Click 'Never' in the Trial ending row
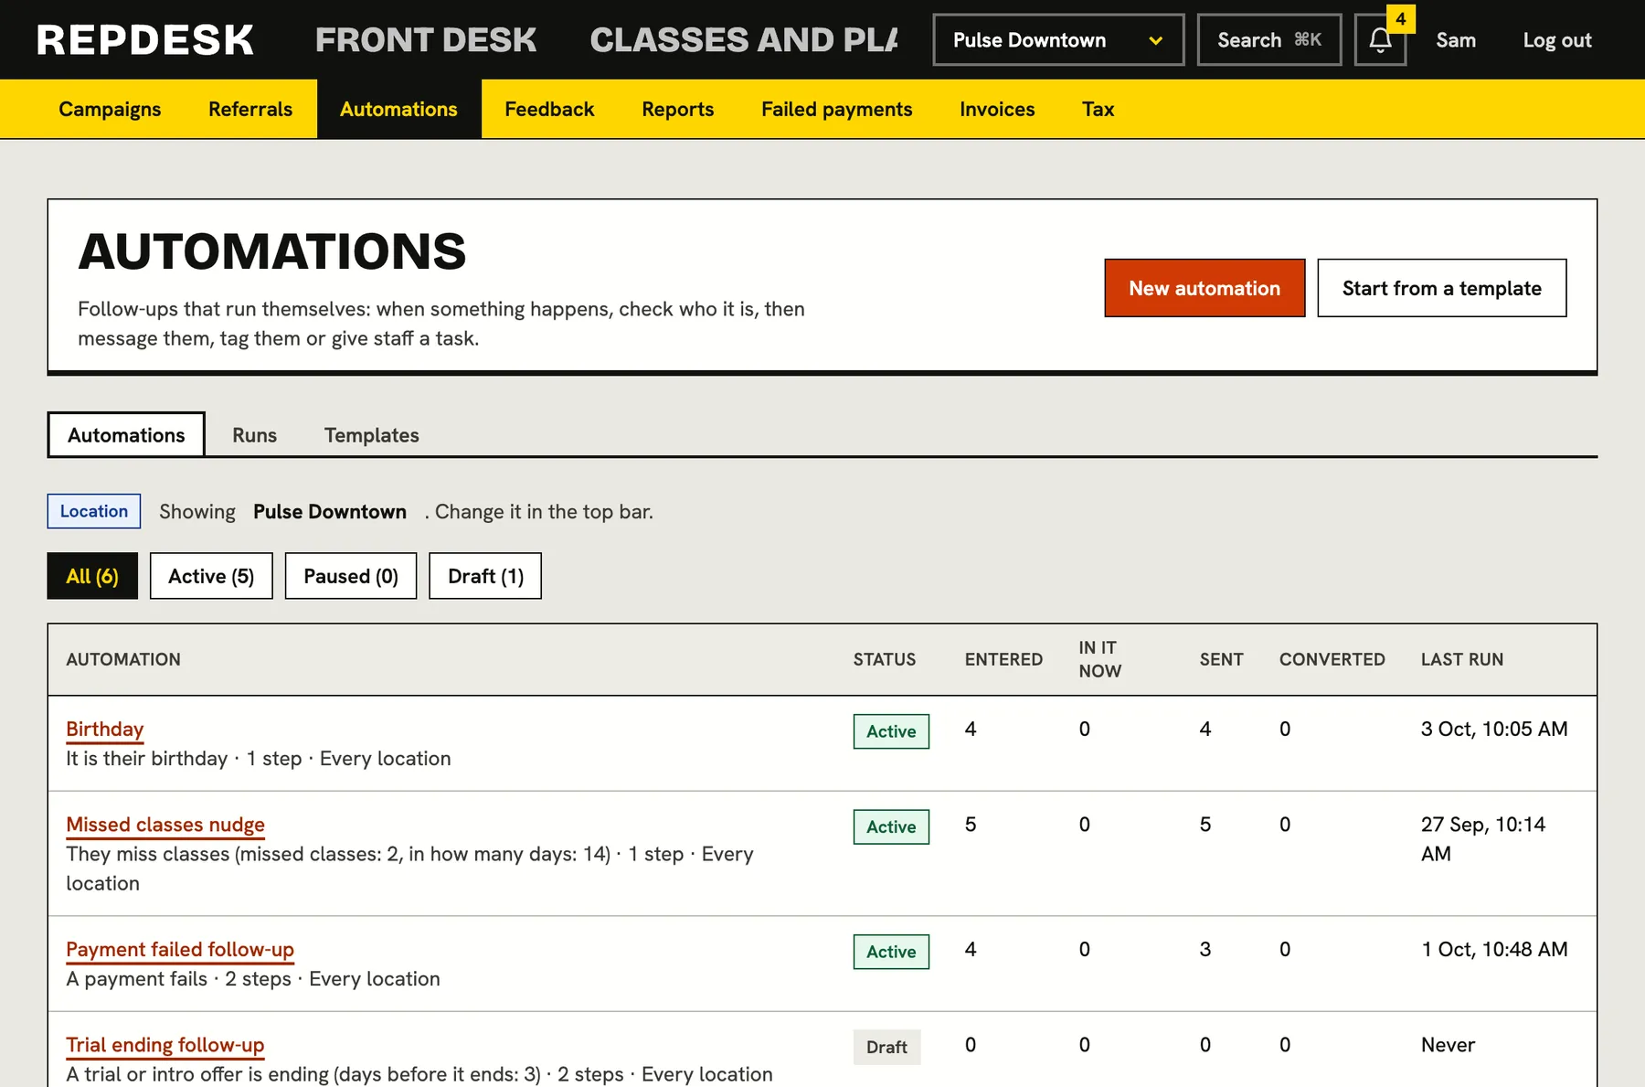The width and height of the screenshot is (1645, 1087). [1448, 1045]
